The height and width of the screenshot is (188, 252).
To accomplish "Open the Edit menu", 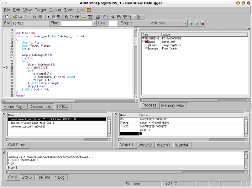I will click(17, 10).
